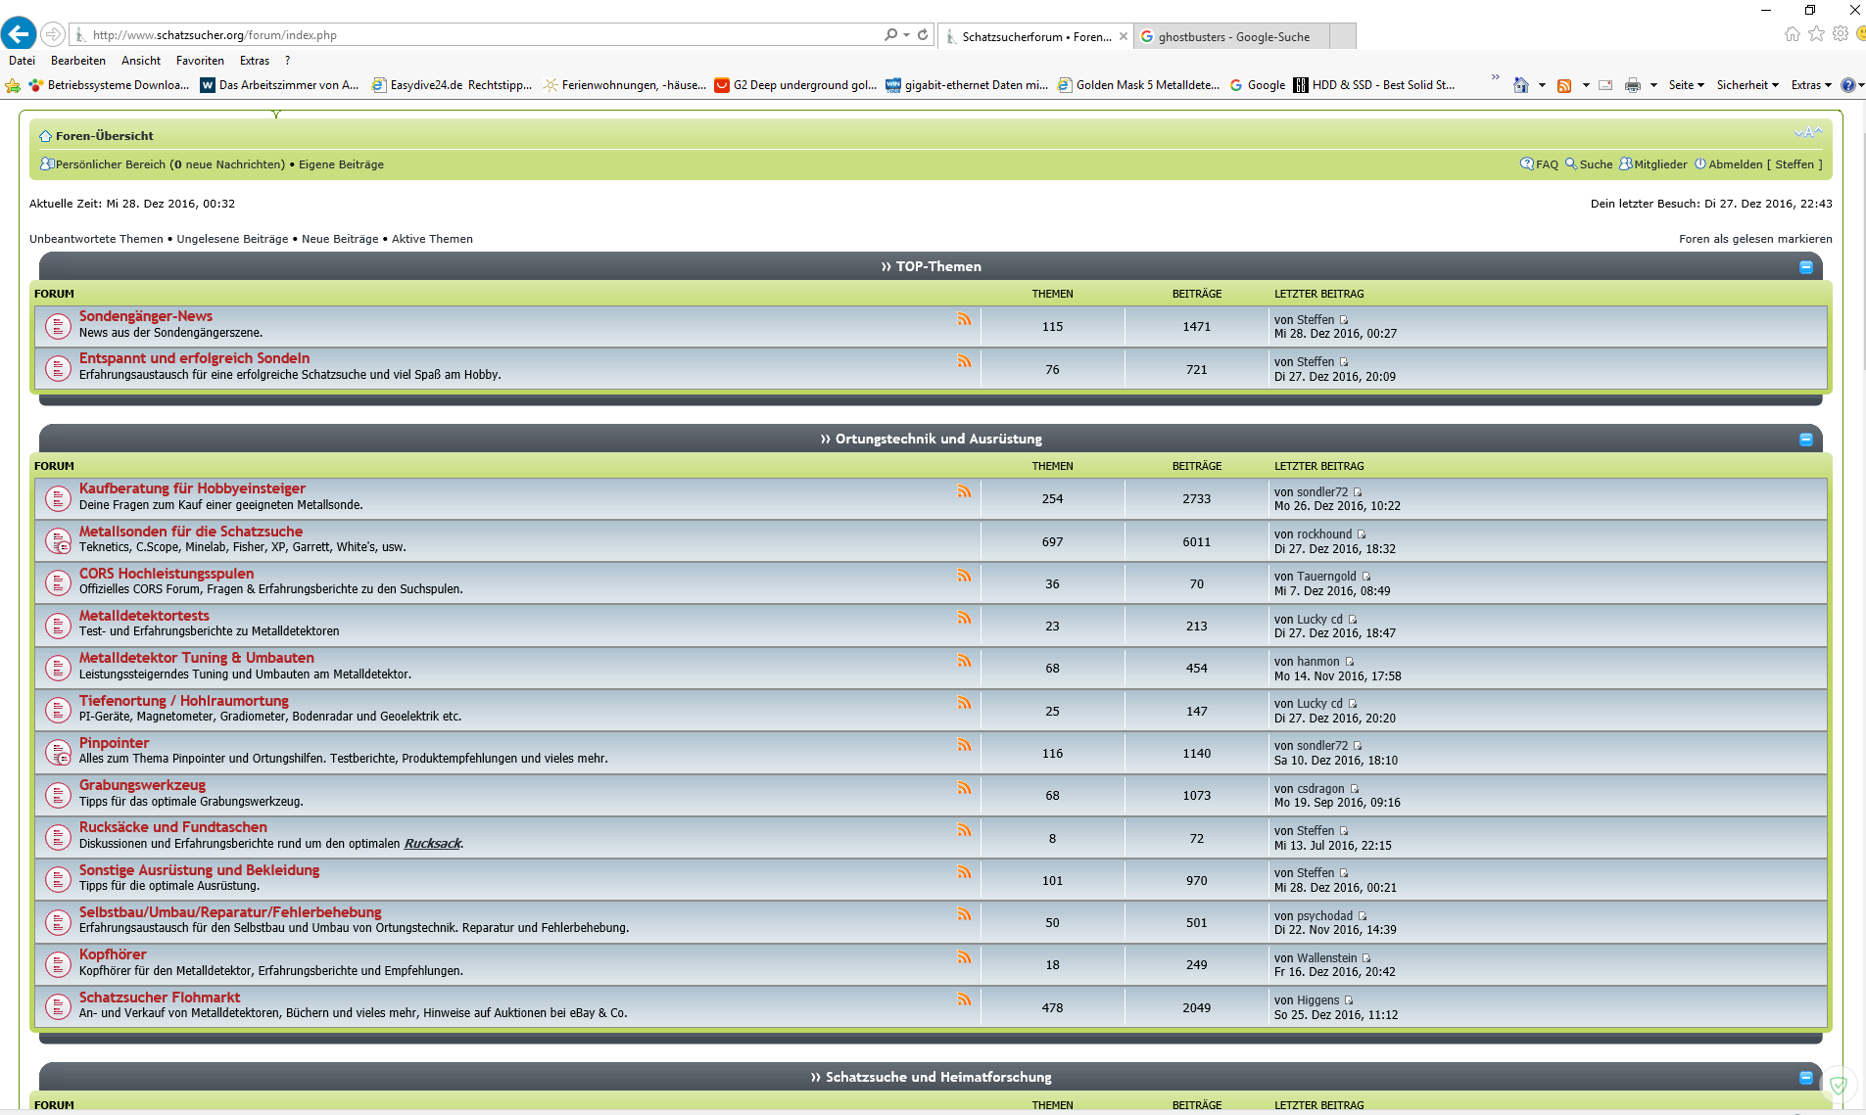1866x1115 pixels.
Task: Expand the Sicherheit dropdown menu
Action: click(1746, 85)
